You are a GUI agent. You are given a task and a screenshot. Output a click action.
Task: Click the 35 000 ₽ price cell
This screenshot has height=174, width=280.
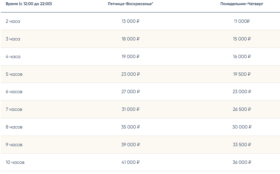(x=130, y=127)
